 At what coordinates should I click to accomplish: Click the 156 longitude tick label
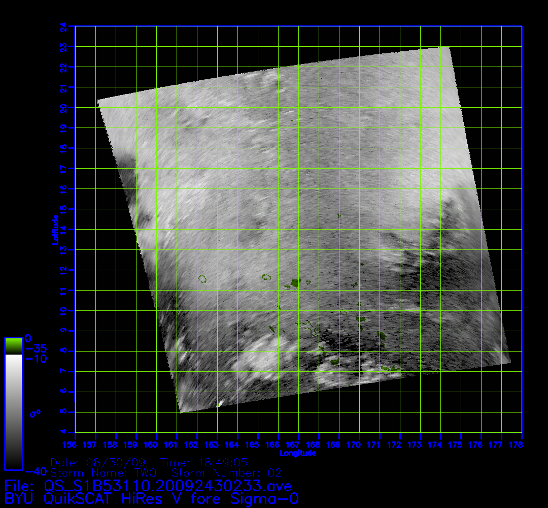pyautogui.click(x=76, y=446)
